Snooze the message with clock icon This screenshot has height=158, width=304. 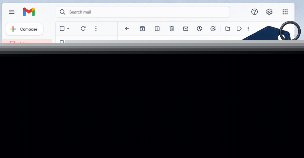point(200,29)
